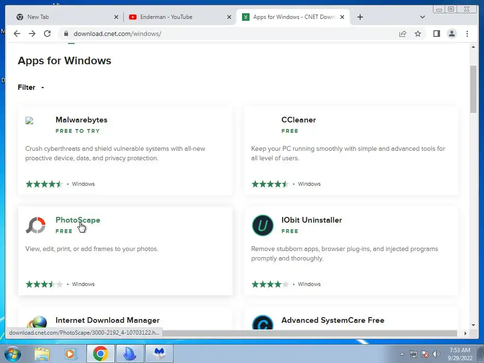Open the Advanced SystemCare Free link

pyautogui.click(x=333, y=320)
